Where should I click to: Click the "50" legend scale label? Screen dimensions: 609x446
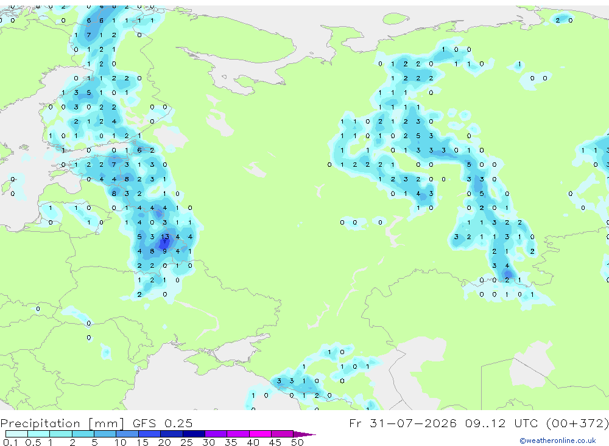point(297,442)
